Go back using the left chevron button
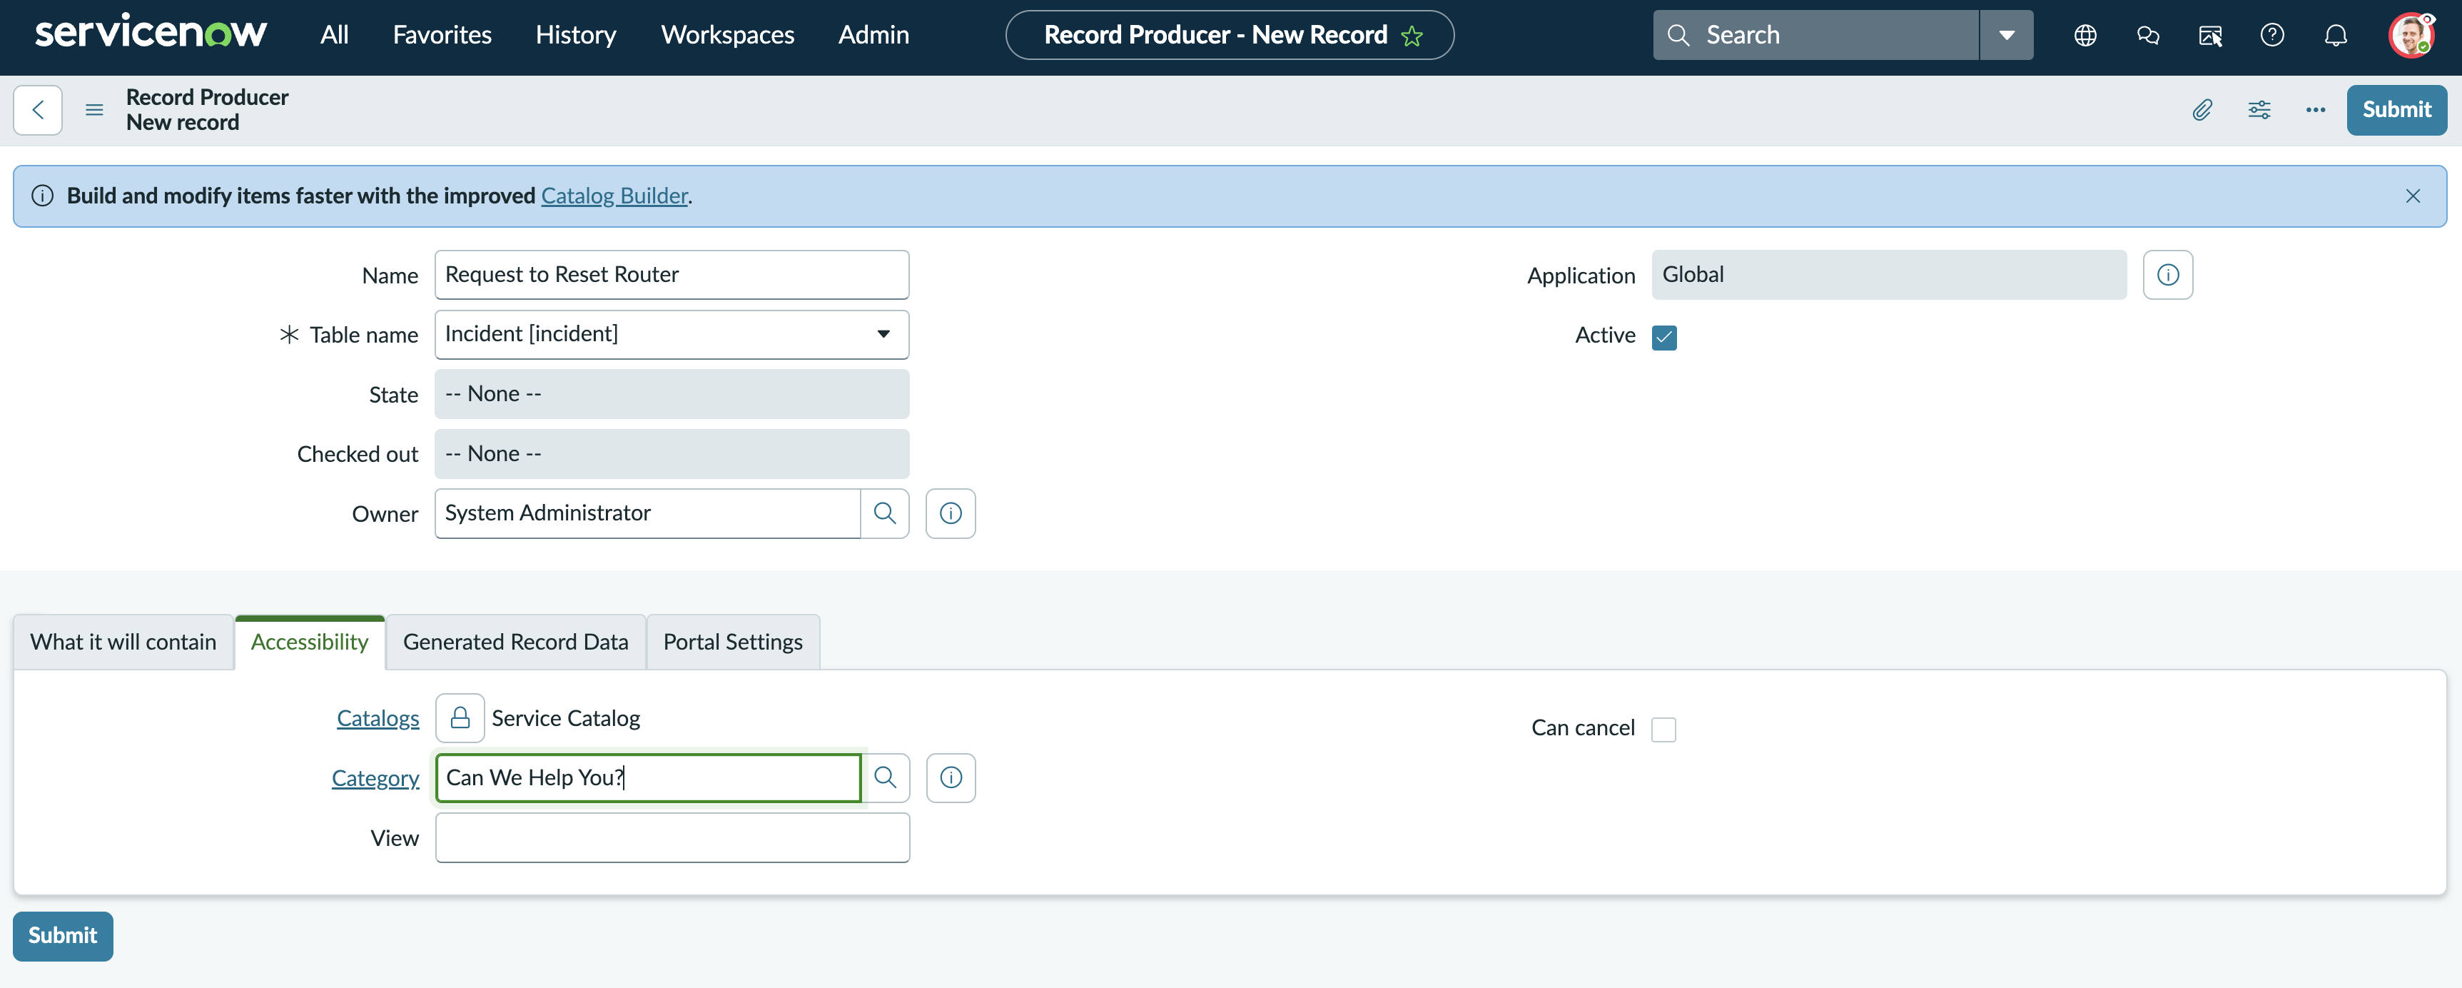The height and width of the screenshot is (988, 2462). coord(37,110)
